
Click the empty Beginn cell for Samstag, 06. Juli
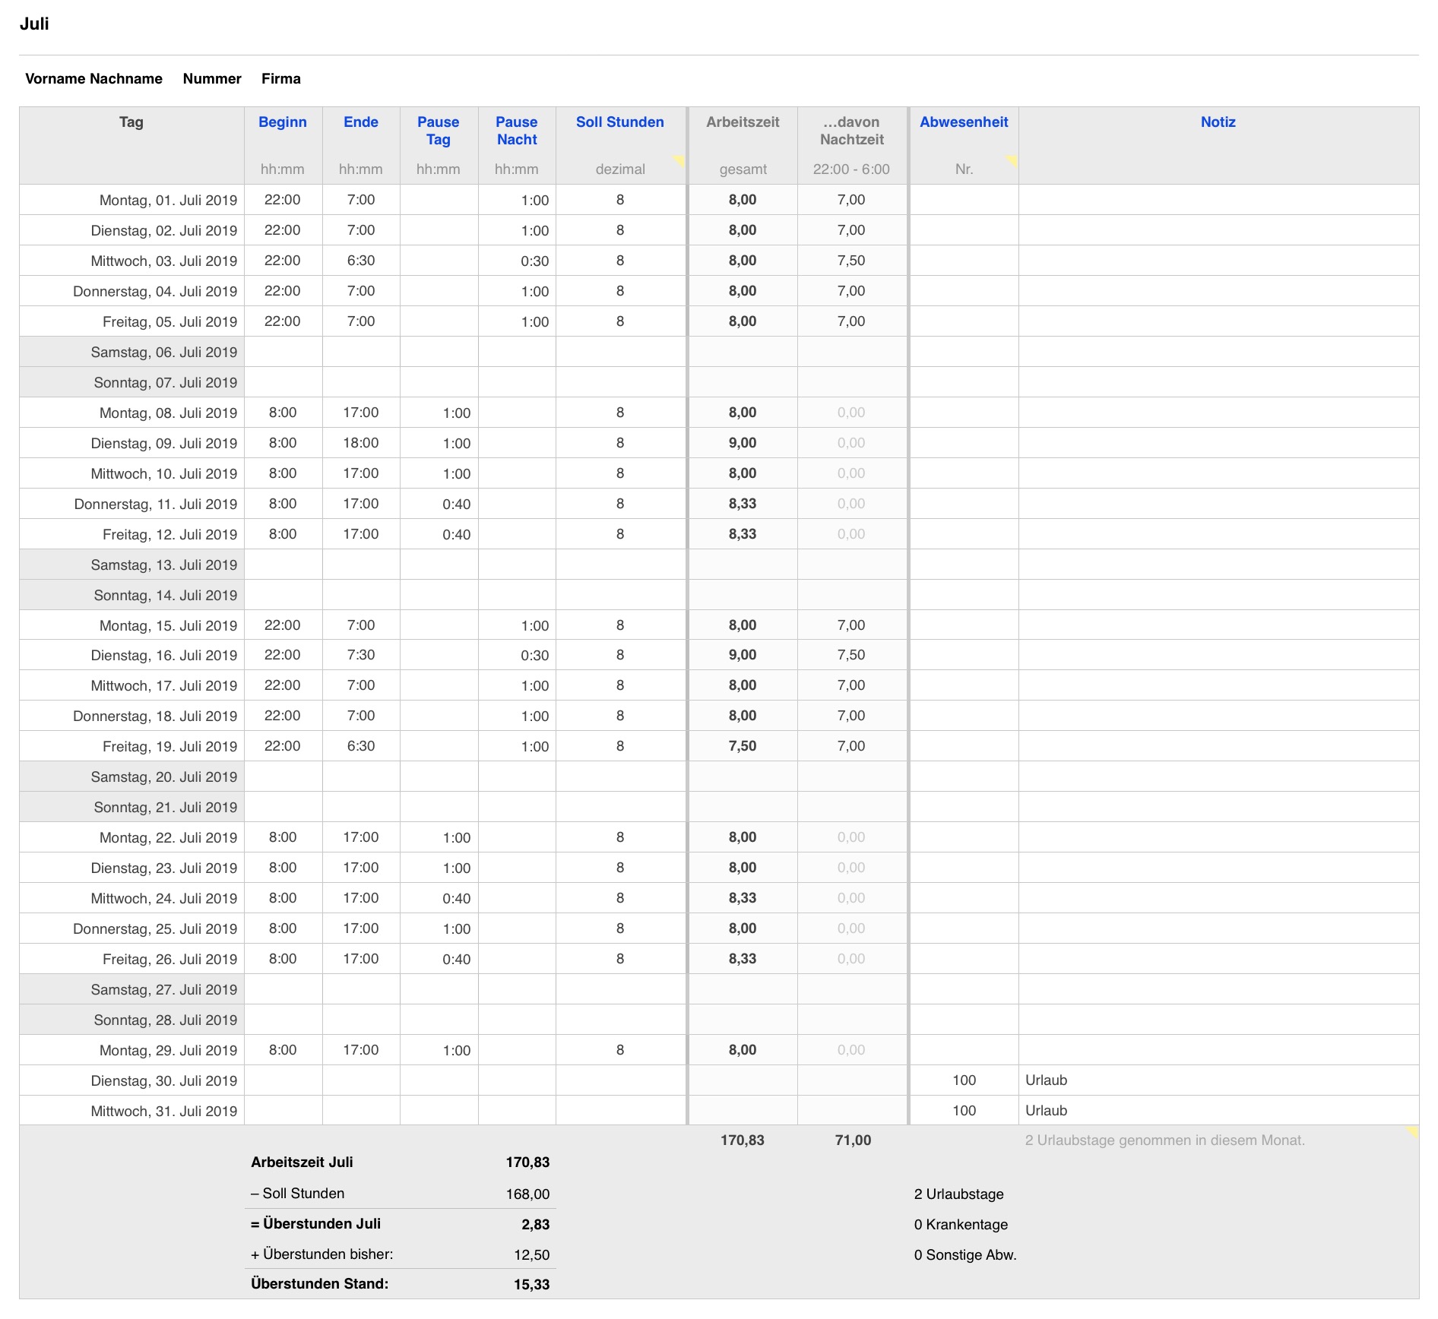pos(283,352)
